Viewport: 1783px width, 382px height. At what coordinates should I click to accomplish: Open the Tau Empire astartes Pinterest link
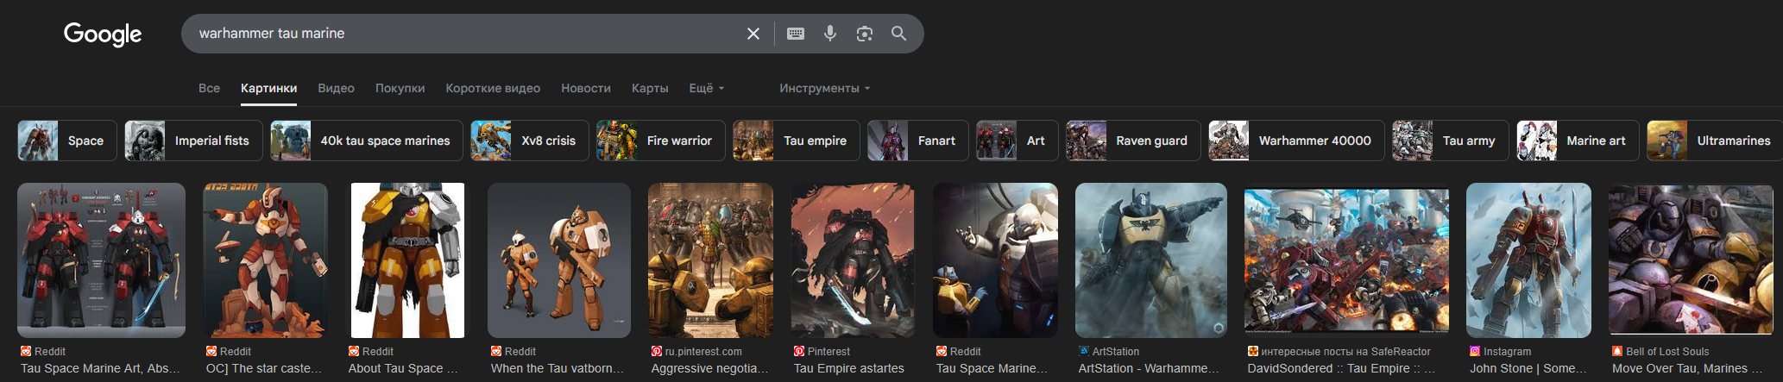click(848, 368)
